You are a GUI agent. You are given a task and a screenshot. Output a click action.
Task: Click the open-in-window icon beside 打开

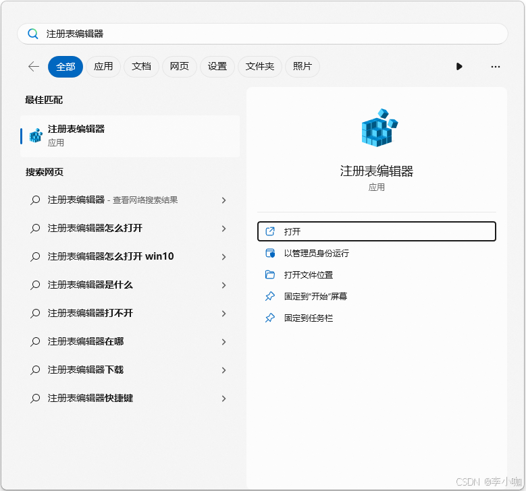coord(270,231)
